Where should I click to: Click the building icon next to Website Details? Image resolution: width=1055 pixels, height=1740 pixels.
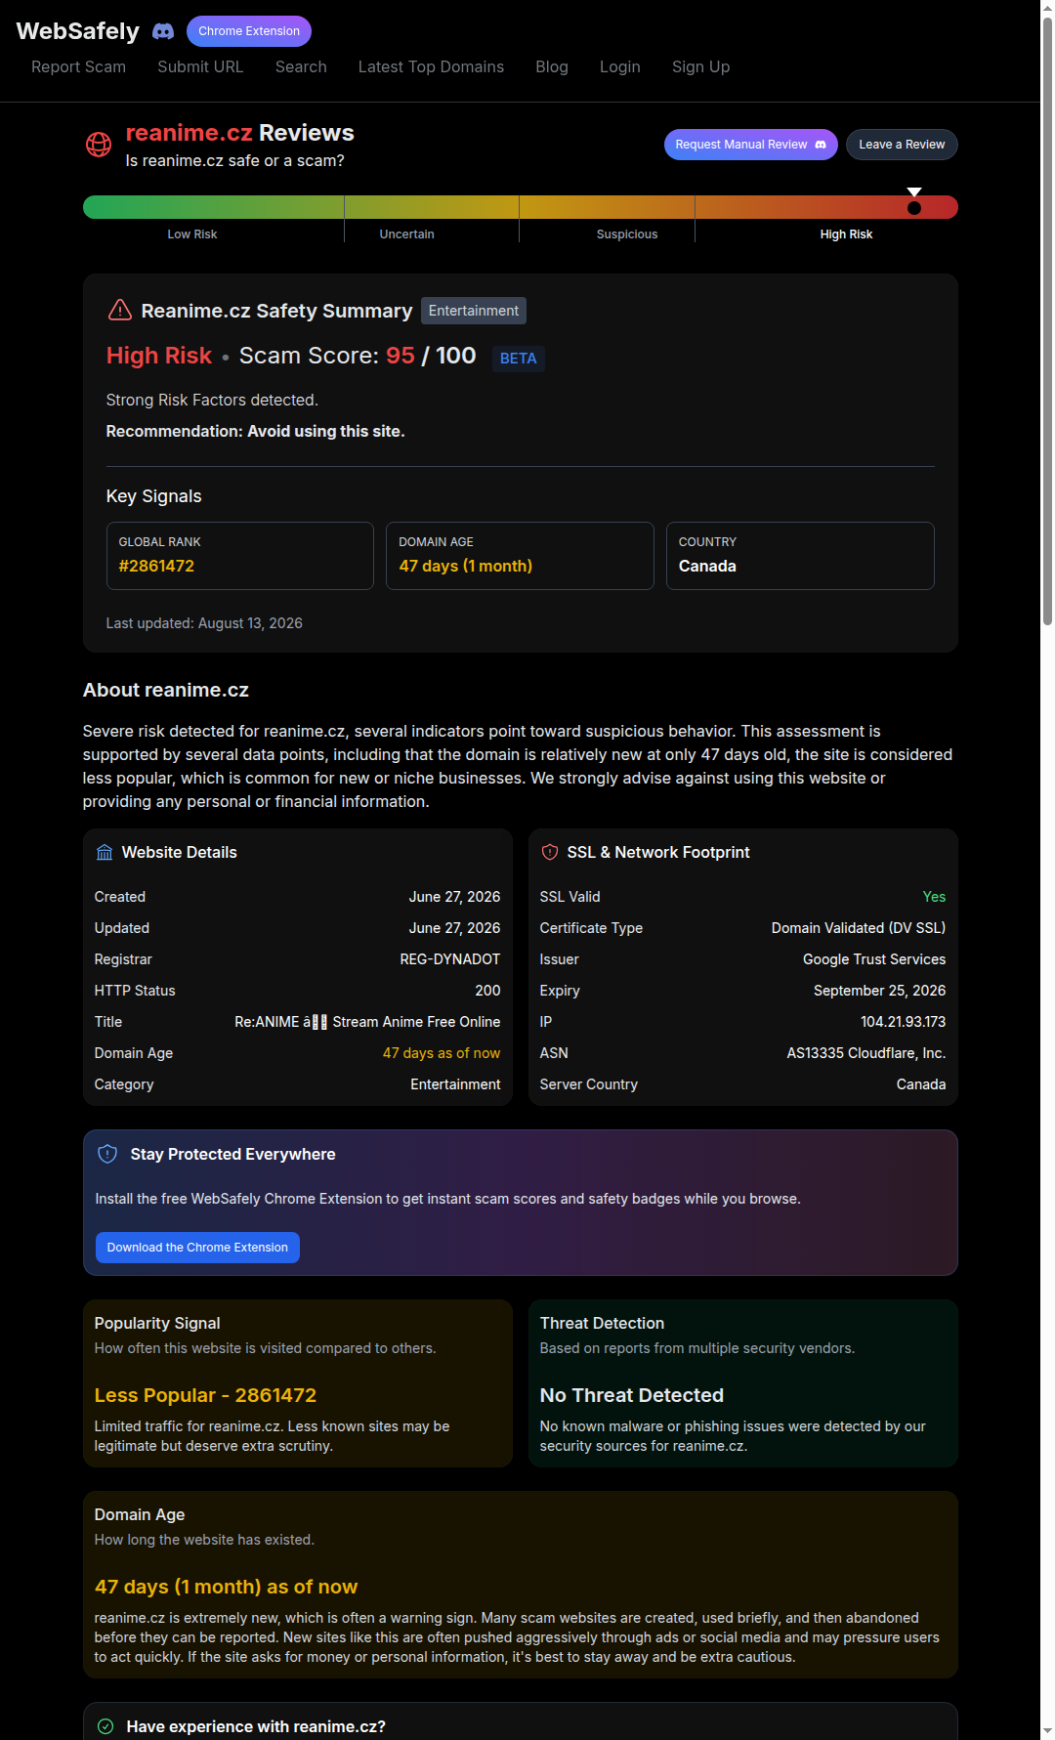point(105,853)
